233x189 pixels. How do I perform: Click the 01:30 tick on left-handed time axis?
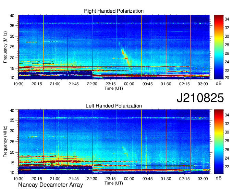pyautogui.click(x=166, y=179)
